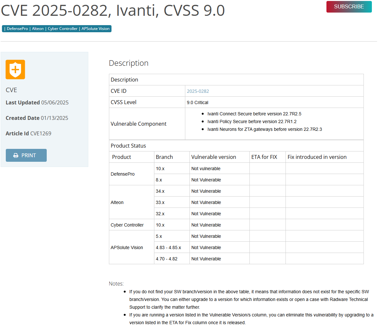Click the 'Branch' column header
The width and height of the screenshot is (378, 329).
164,157
